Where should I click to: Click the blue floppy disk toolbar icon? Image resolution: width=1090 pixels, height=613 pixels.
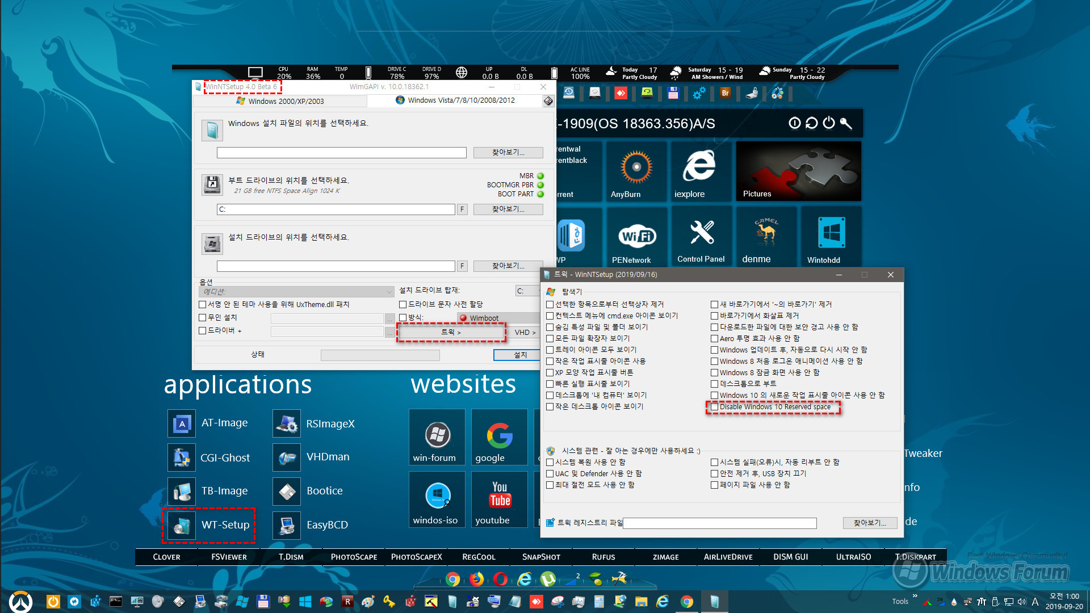click(673, 93)
